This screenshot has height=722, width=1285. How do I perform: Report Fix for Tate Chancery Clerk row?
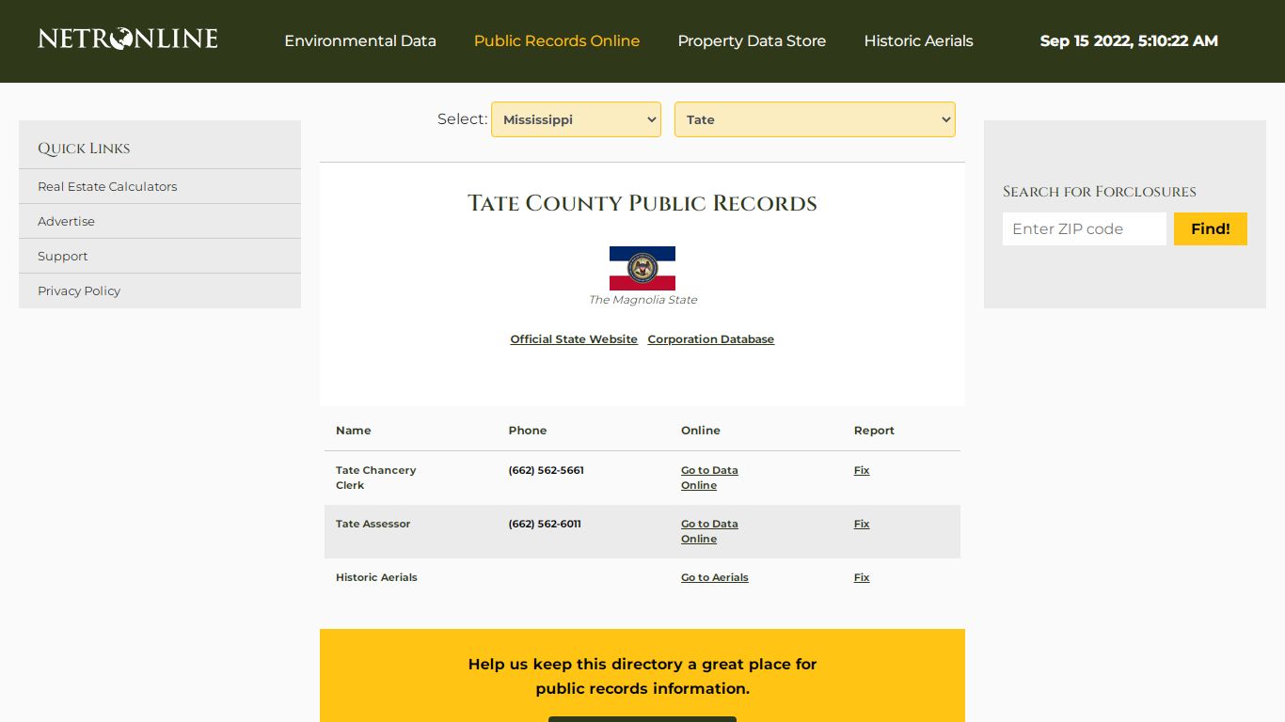click(862, 470)
